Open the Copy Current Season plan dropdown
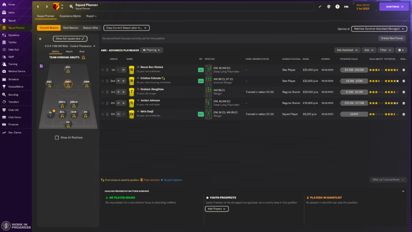The width and height of the screenshot is (412, 232). 126,28
